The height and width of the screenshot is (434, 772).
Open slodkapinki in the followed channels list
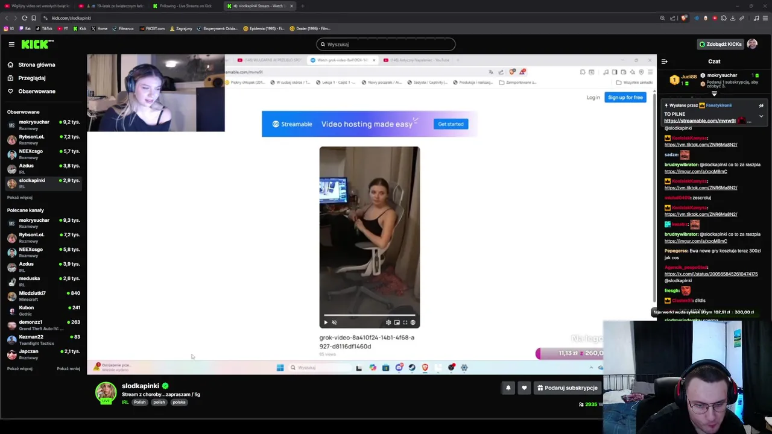pos(43,183)
